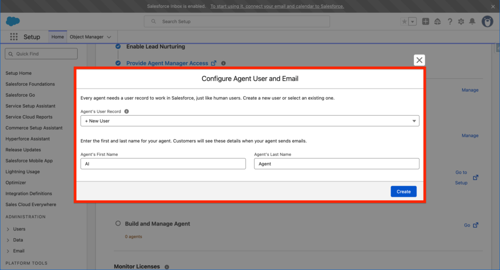This screenshot has width=500, height=270.
Task: Click the Create button
Action: coord(403,191)
